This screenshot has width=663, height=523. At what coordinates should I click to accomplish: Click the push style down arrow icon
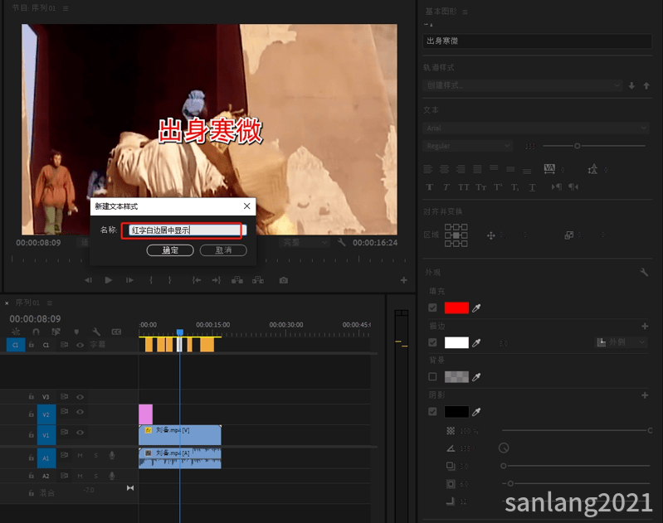[x=631, y=85]
